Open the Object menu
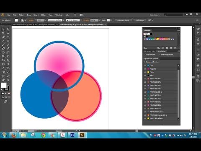Screen dimensions: 201x151 click(21, 15)
